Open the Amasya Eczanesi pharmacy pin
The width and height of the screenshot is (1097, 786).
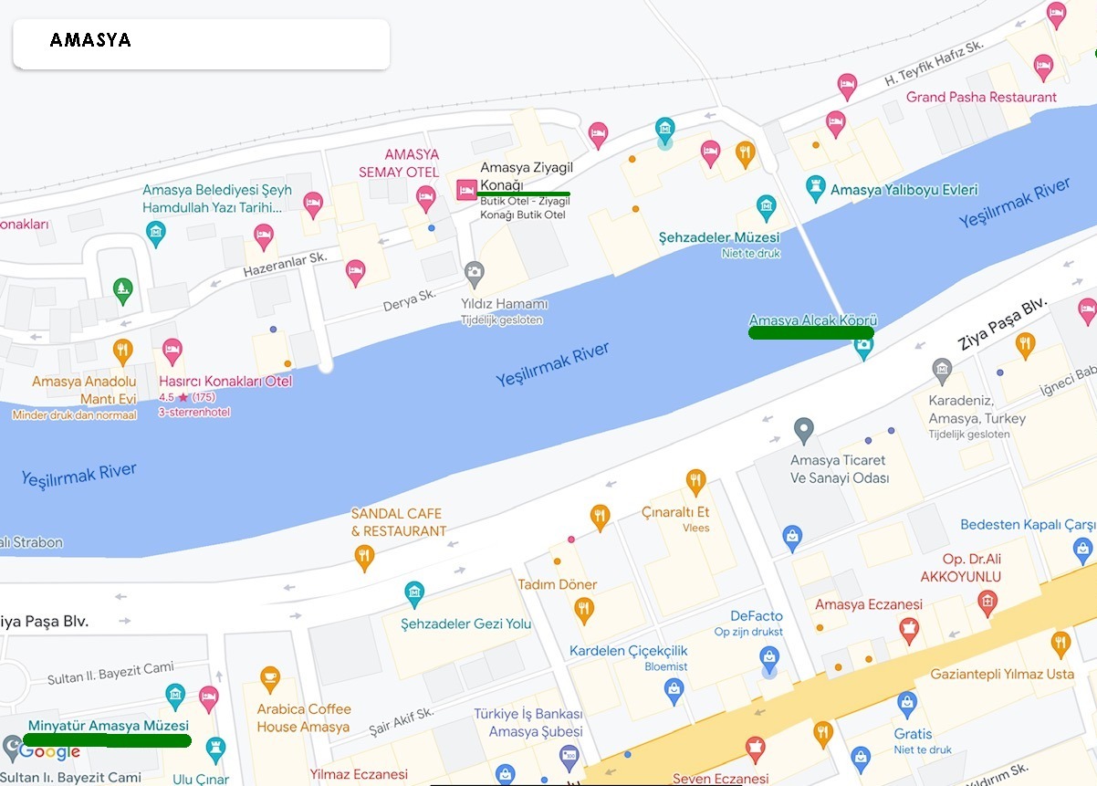[908, 629]
